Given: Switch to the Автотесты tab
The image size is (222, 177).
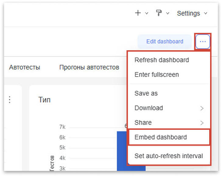Looking at the screenshot, I should point(24,67).
